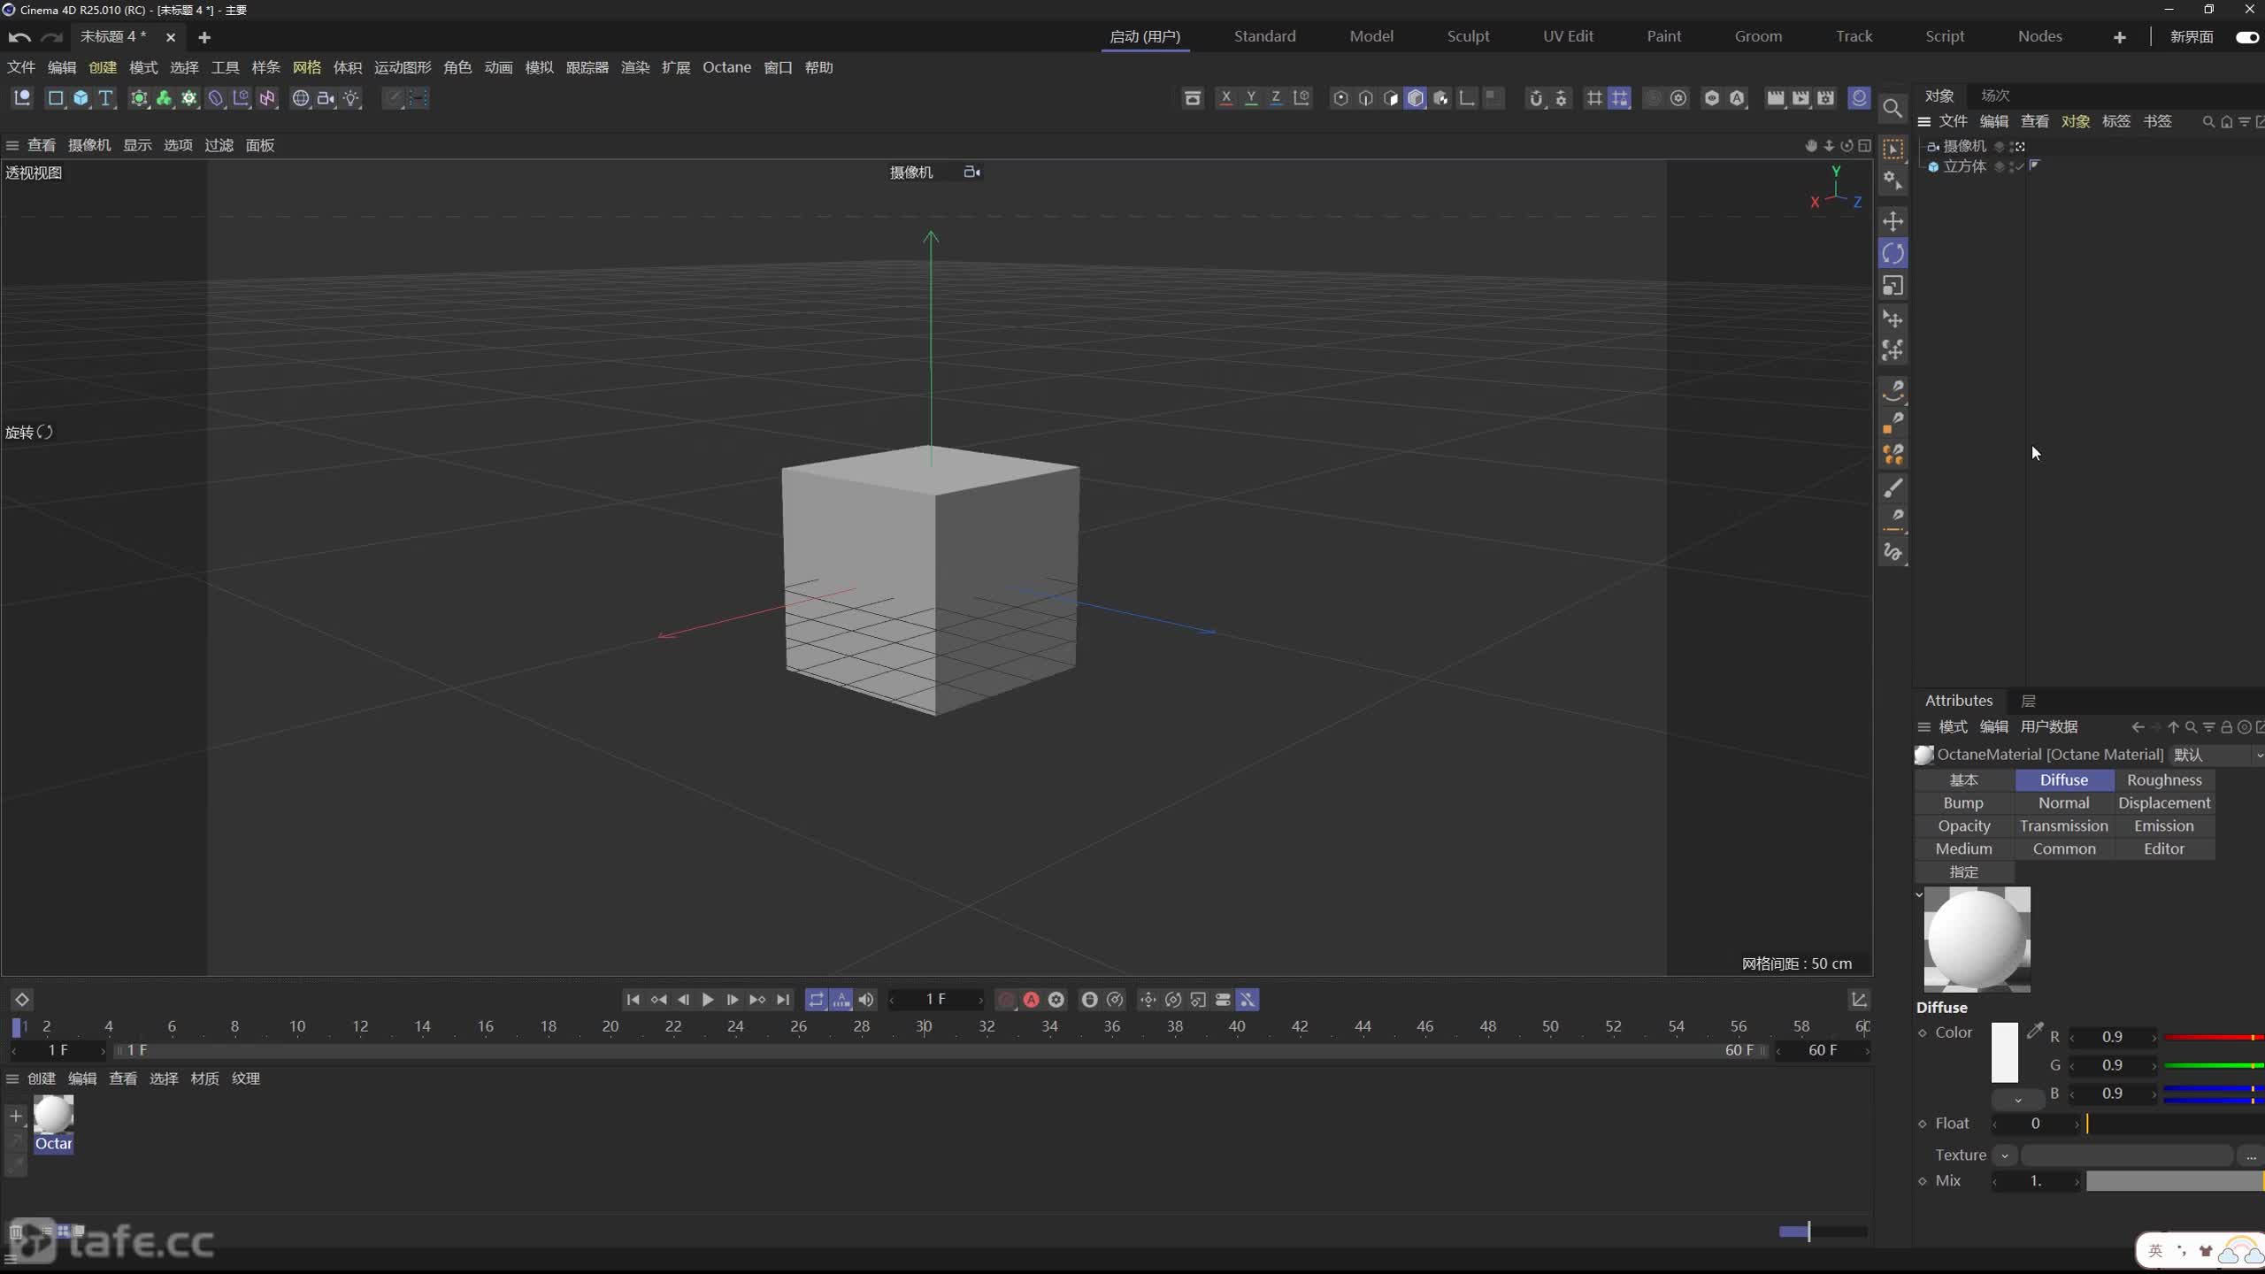Open the Roughness material channel tab
Viewport: 2265px width, 1274px height.
click(x=2164, y=780)
